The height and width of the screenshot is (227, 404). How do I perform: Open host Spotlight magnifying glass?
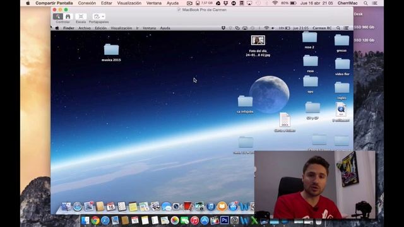coord(365,3)
